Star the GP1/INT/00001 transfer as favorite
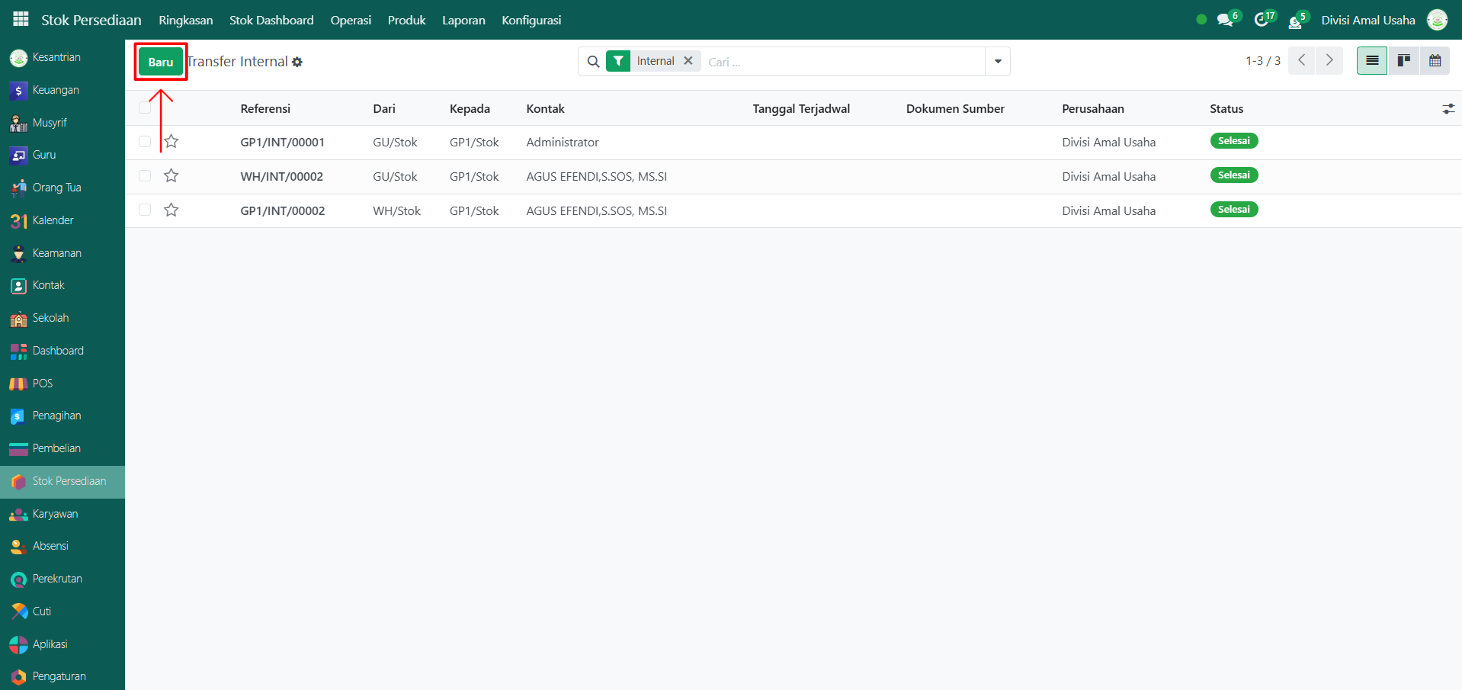The image size is (1462, 690). pyautogui.click(x=172, y=142)
